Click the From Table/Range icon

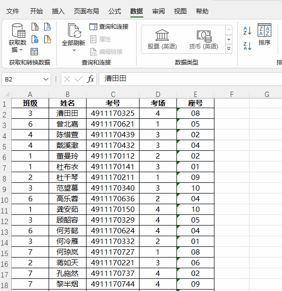[x=34, y=51]
